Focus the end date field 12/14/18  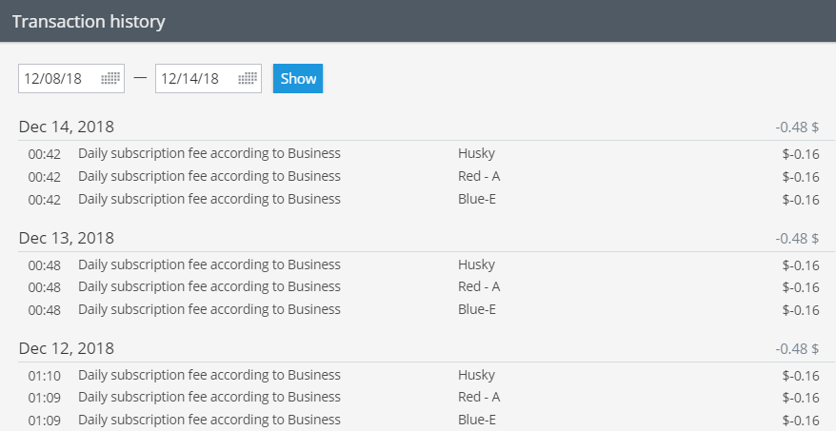click(209, 79)
